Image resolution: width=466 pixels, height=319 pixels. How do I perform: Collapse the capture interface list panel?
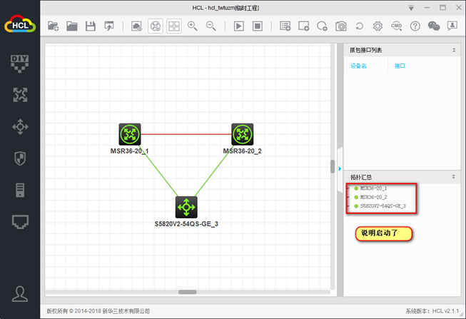tap(454, 50)
